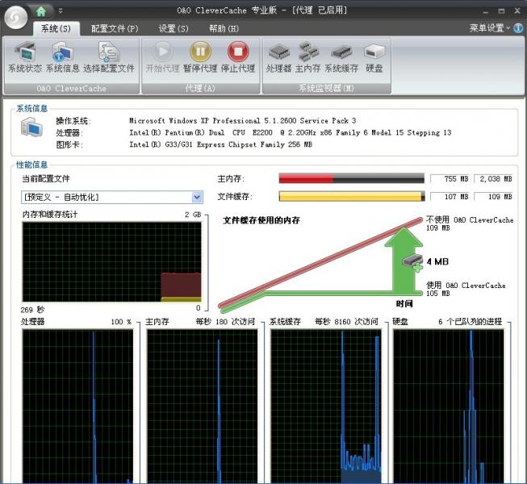
Task: Click the O&O CleverCache ribbon group label
Action: pos(71,89)
